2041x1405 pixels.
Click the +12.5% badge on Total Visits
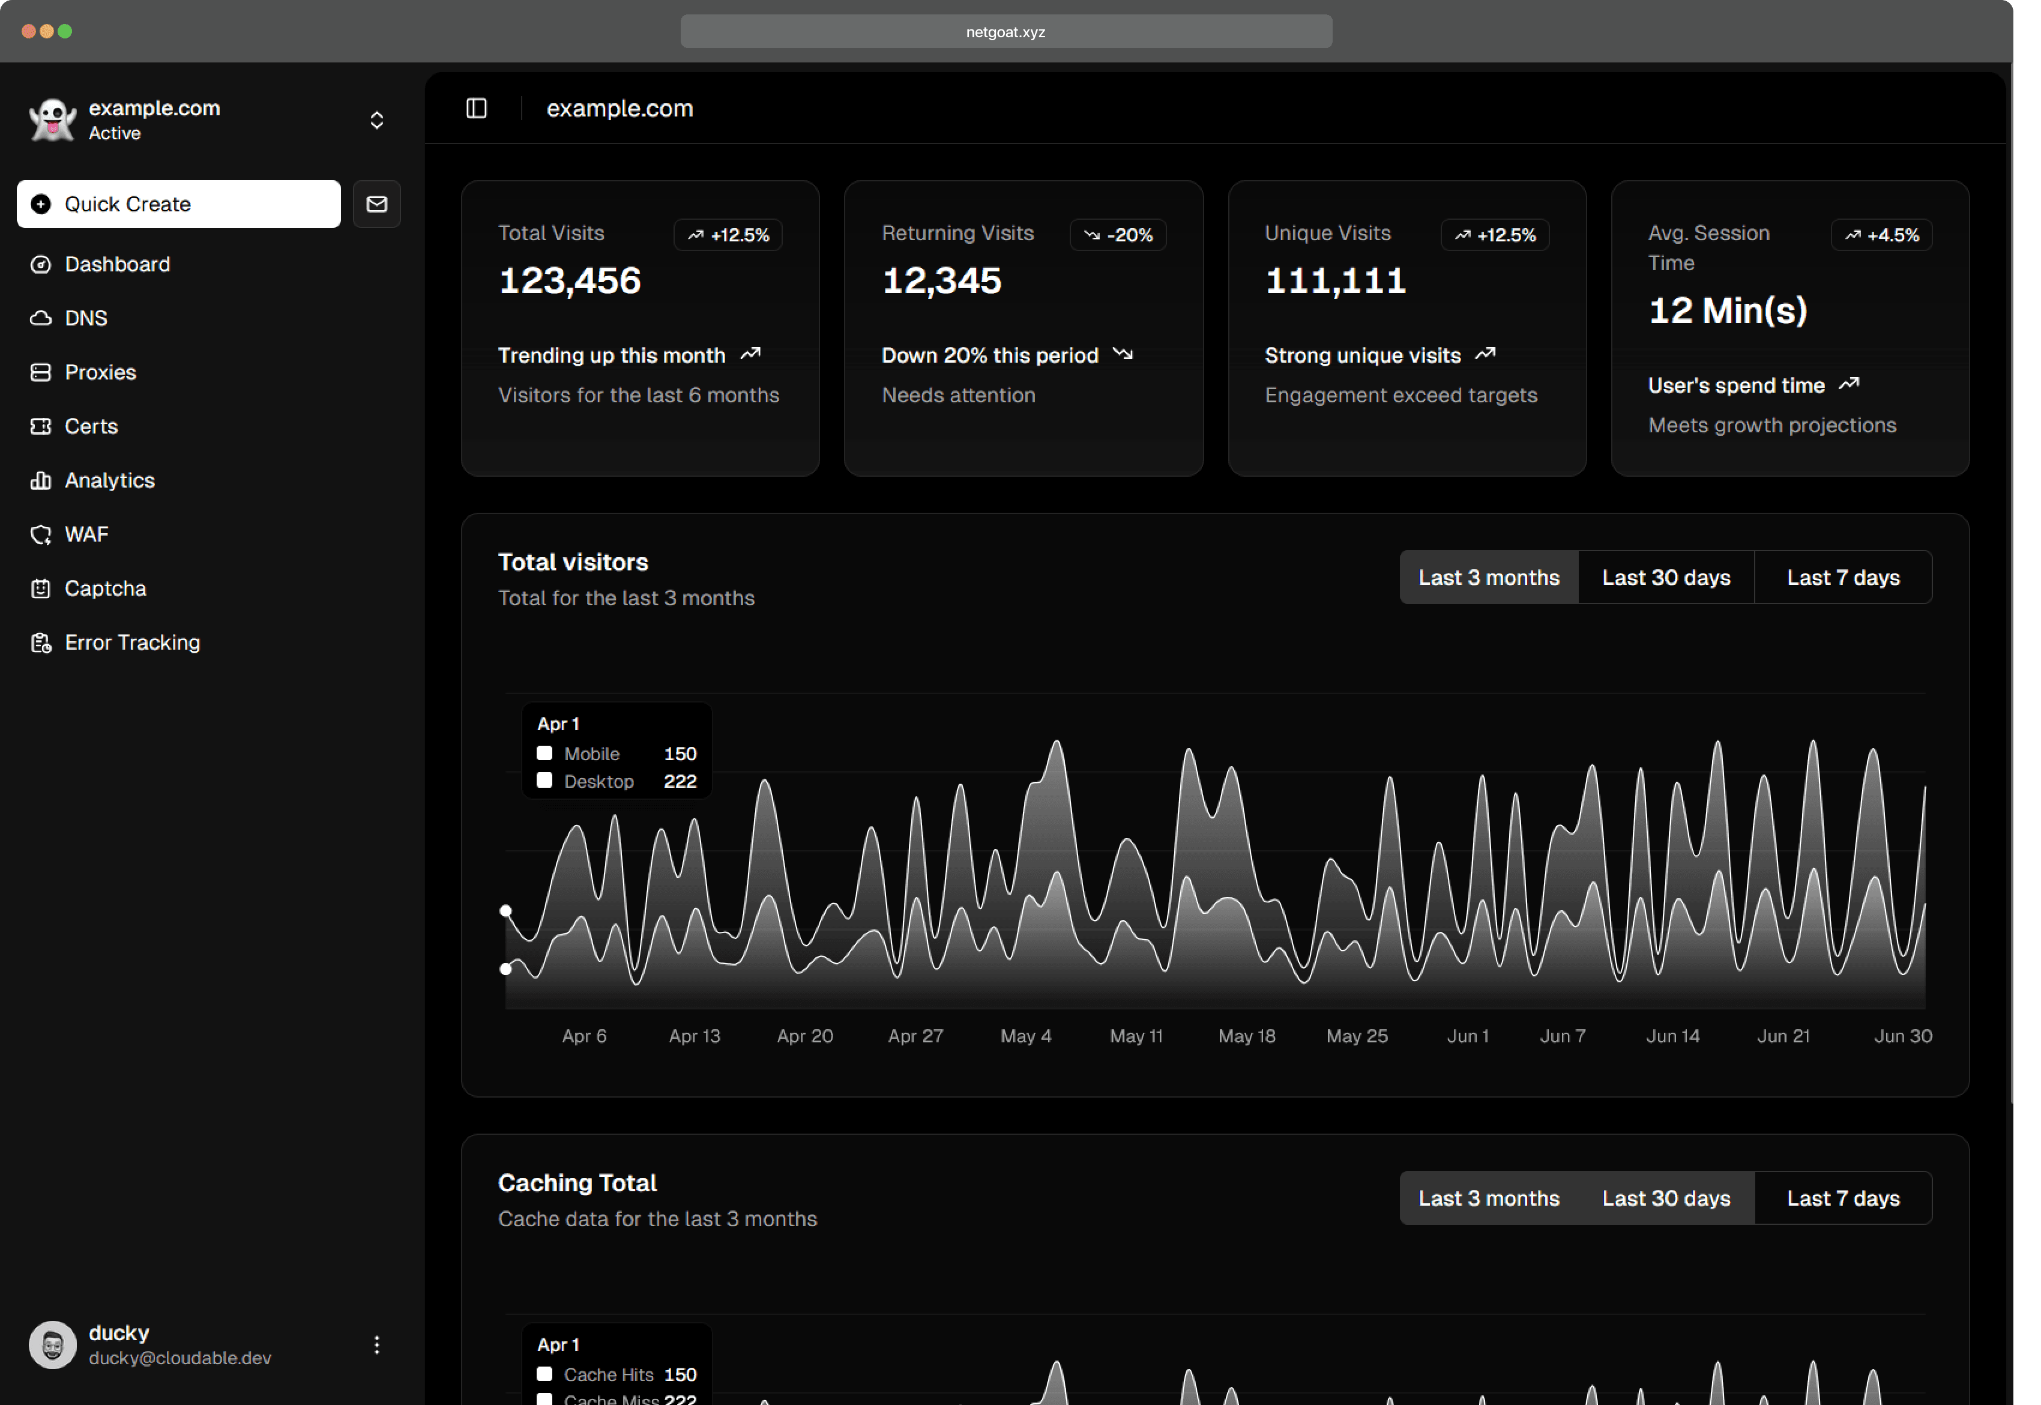click(728, 235)
